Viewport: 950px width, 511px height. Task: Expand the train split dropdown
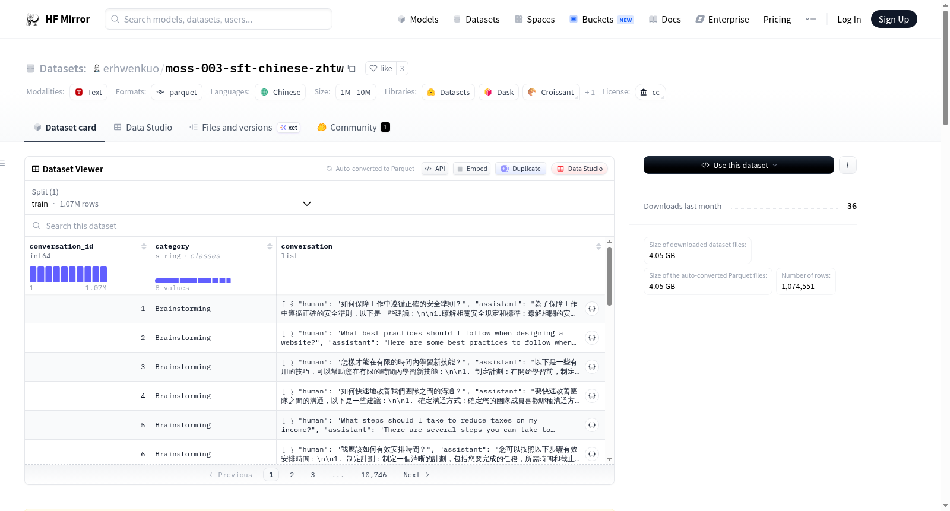[172, 198]
